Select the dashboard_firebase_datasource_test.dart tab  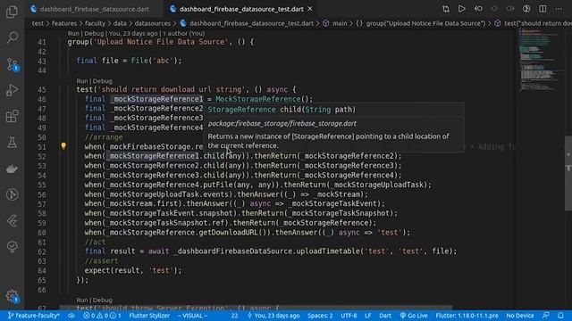pos(241,9)
